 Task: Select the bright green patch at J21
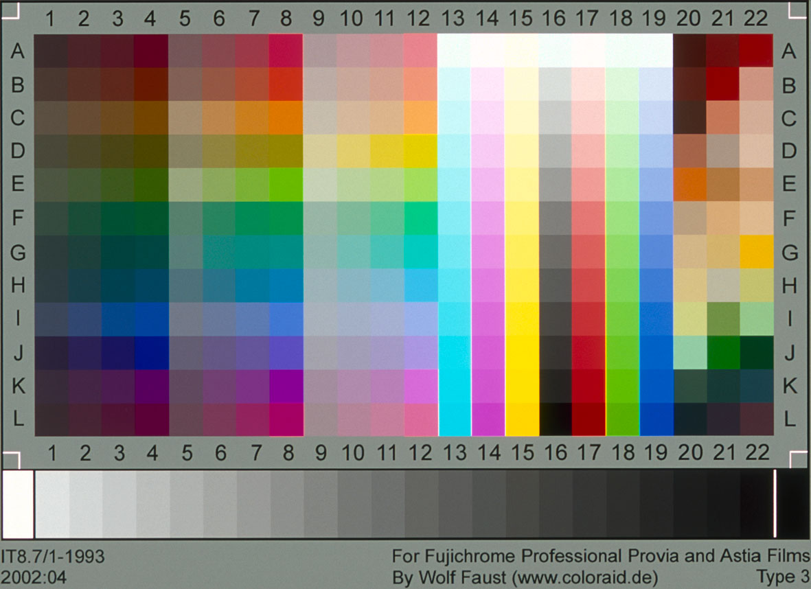(x=723, y=353)
